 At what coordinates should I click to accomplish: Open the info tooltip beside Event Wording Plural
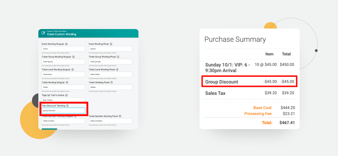pos(112,44)
